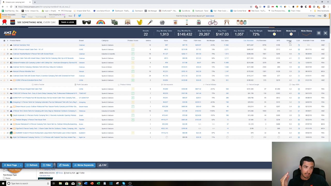Star the CORE 9 Person Instant Cabin Tent row

(x=4, y=49)
